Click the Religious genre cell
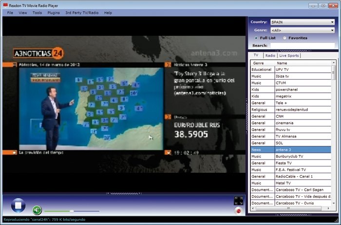The width and height of the screenshot is (341, 225). click(x=263, y=109)
